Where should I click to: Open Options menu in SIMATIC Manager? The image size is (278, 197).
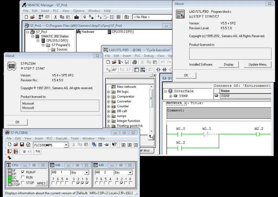pyautogui.click(x=79, y=11)
